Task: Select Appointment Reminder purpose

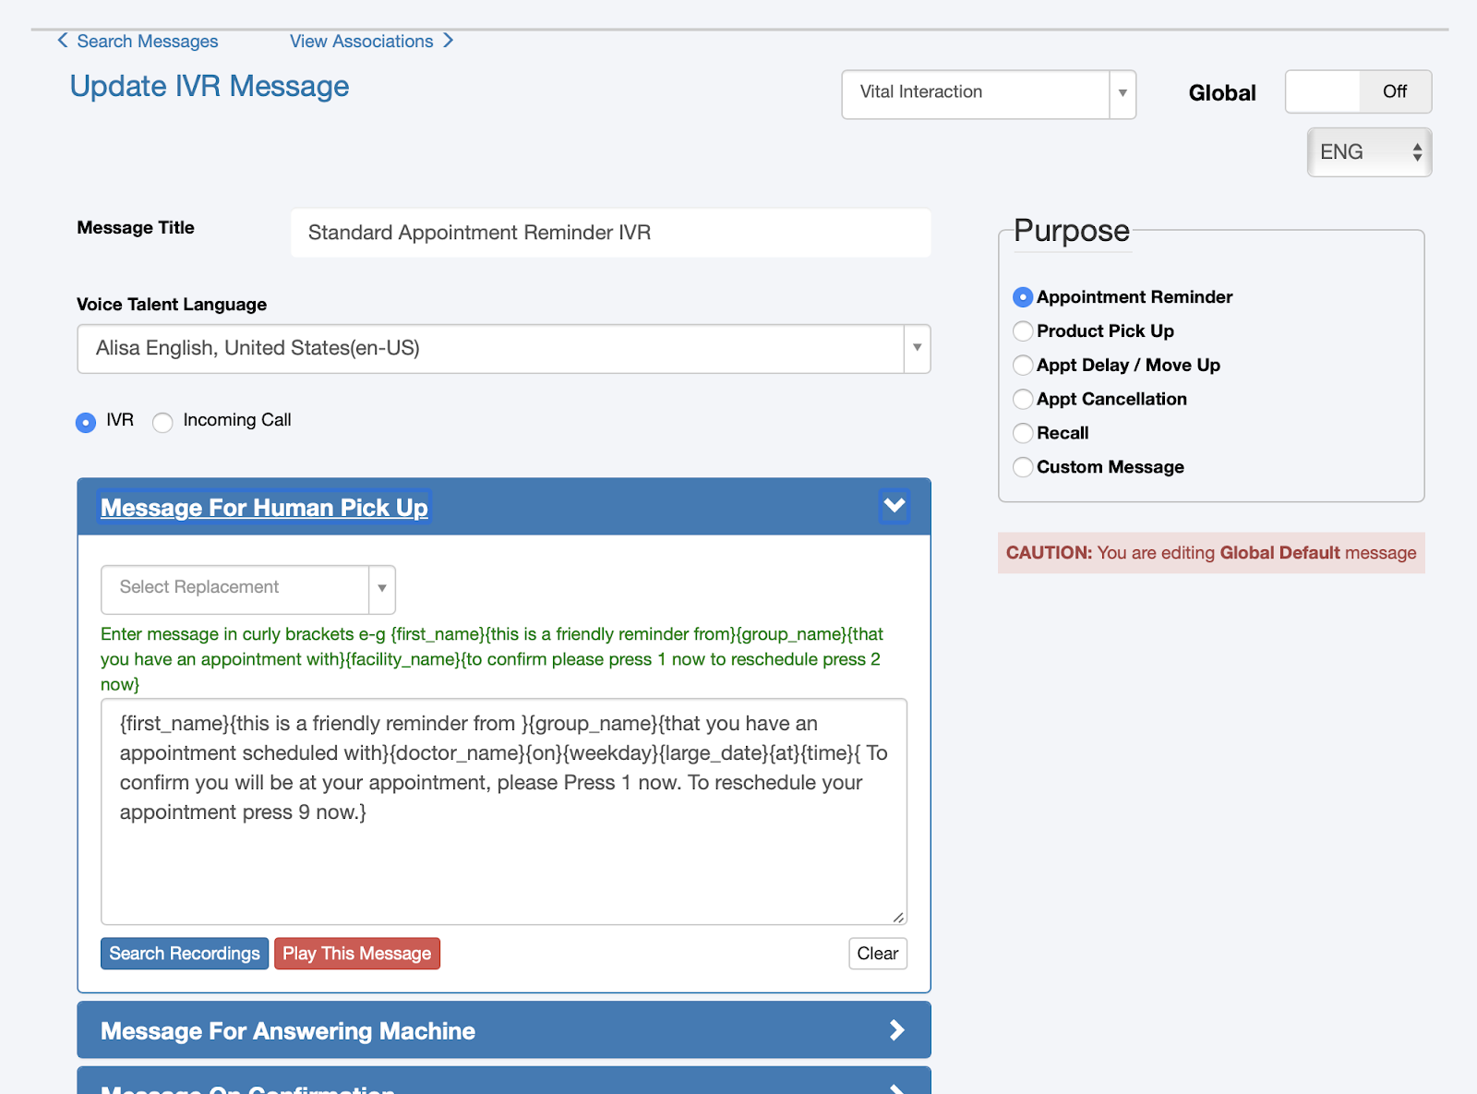Action: pyautogui.click(x=1023, y=297)
